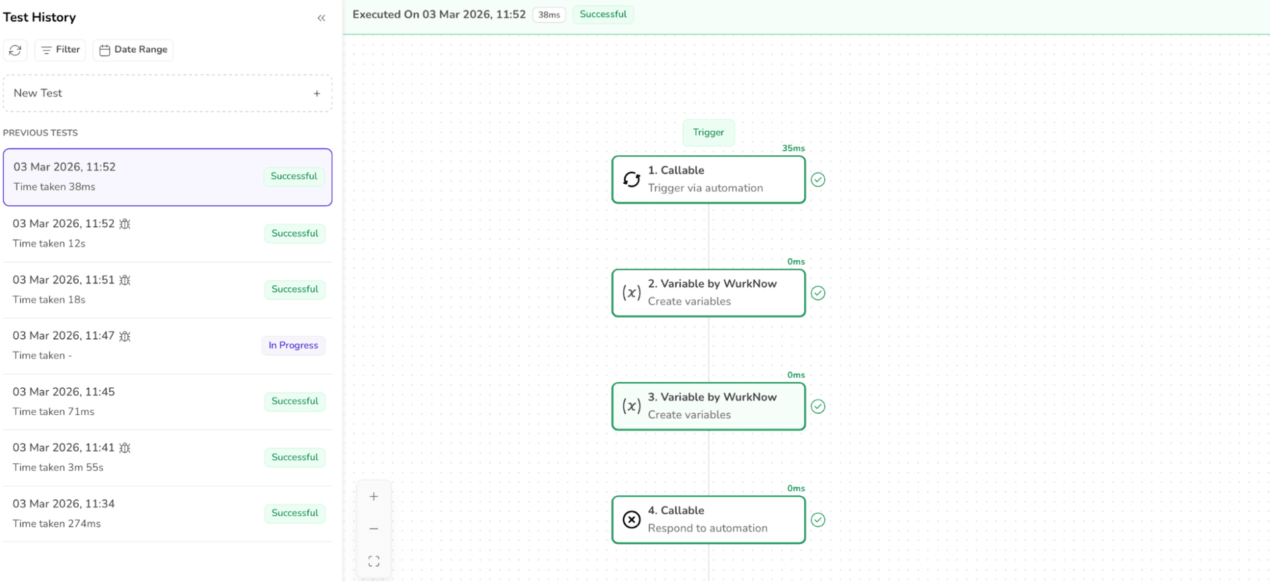This screenshot has height=582, width=1270.
Task: Open the Date Range picker
Action: coord(133,50)
